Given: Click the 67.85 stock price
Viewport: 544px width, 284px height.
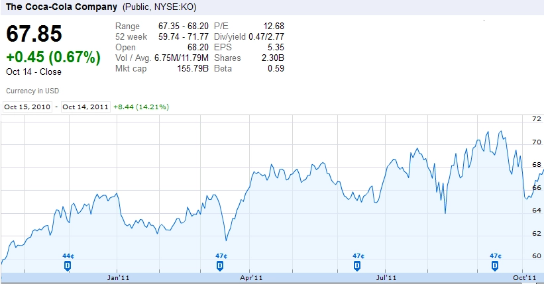Looking at the screenshot, I should [34, 34].
